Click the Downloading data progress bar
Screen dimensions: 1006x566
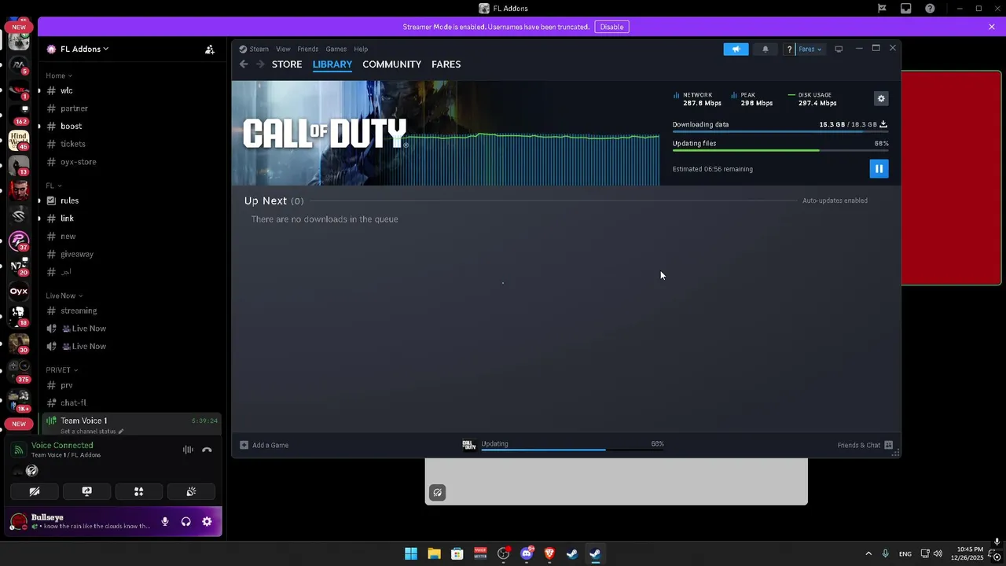(780, 131)
